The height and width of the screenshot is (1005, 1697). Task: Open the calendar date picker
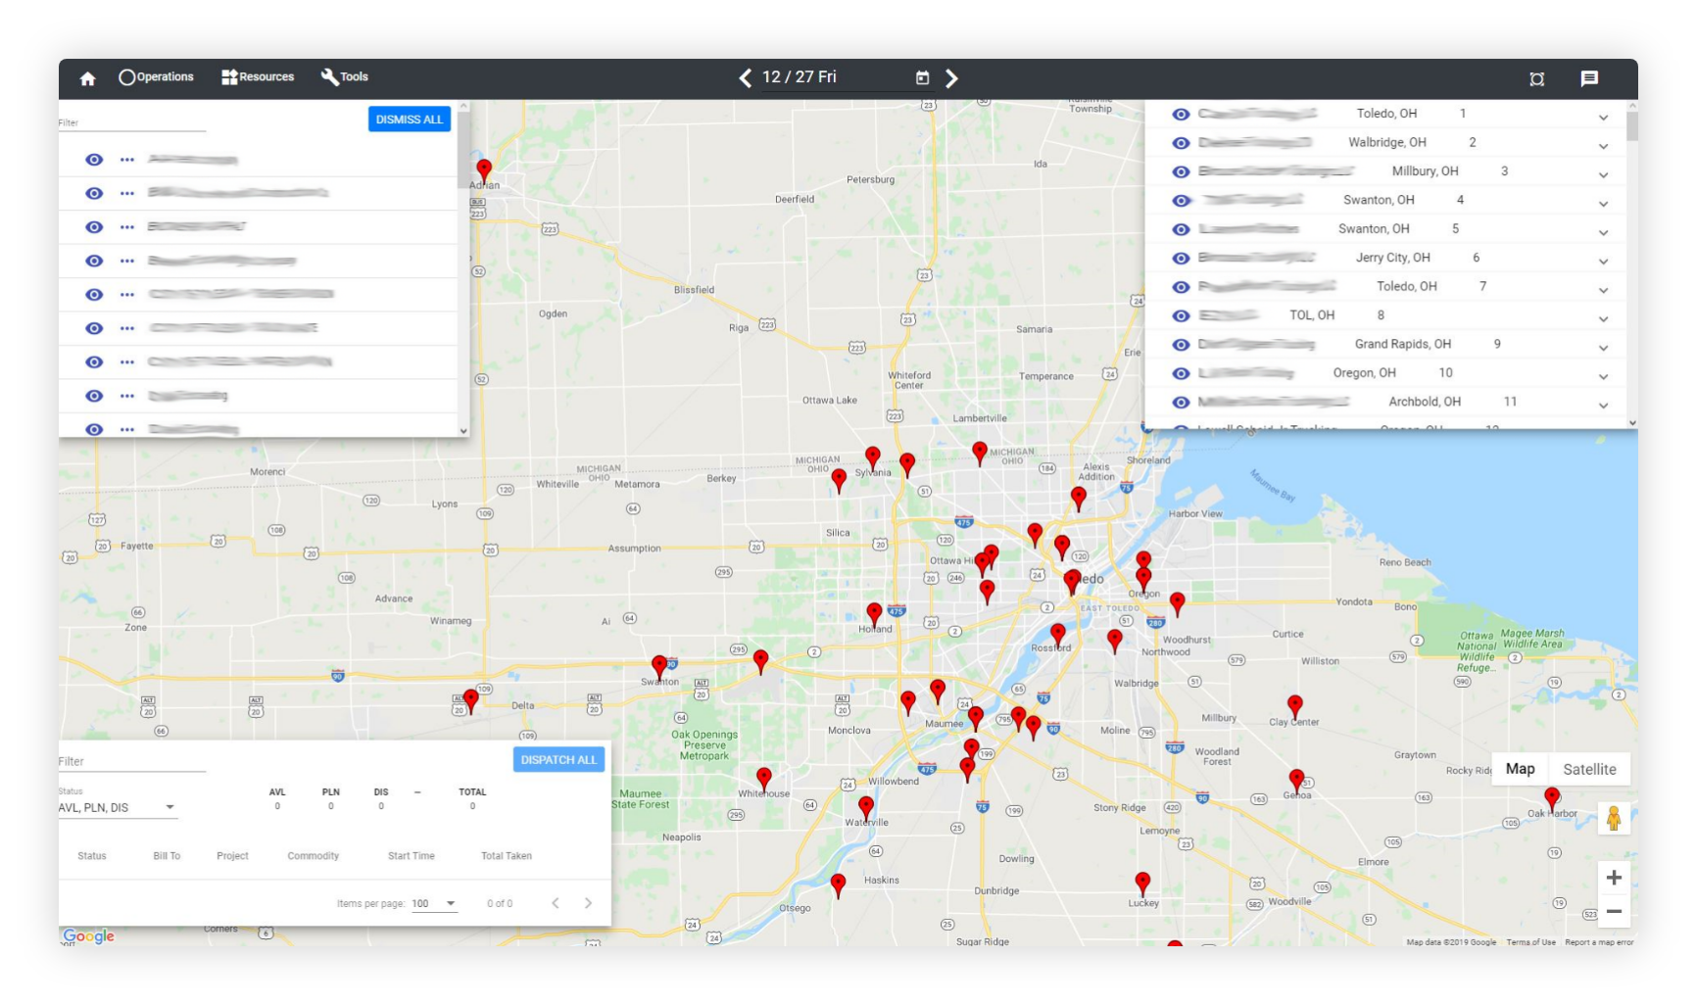(x=922, y=77)
